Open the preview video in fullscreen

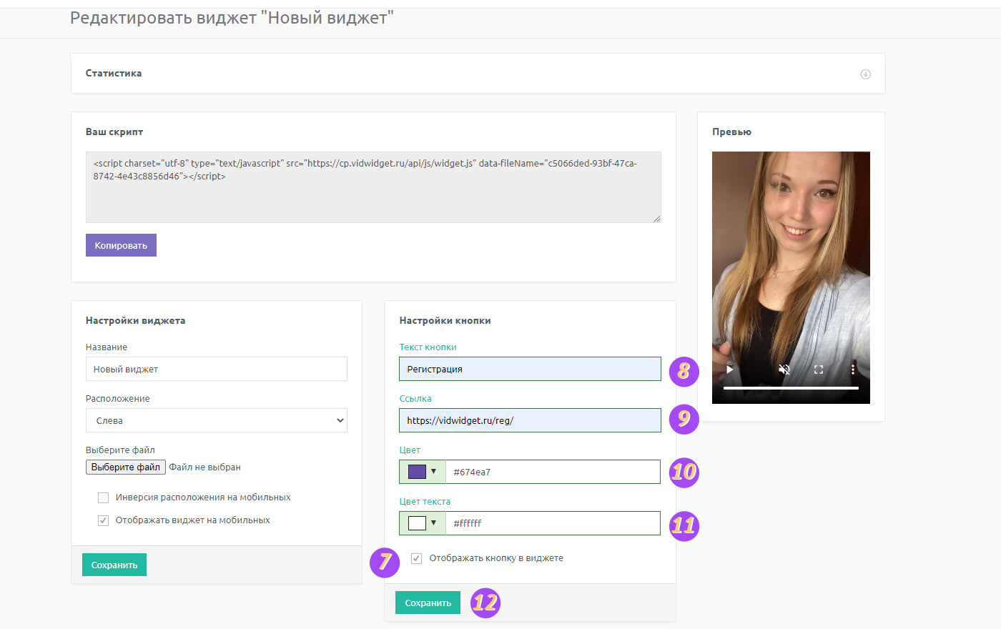coord(819,370)
